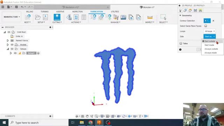This screenshot has height=126, width=224.
Task: Switch to the INSPECTION tab
Action: (x=77, y=12)
